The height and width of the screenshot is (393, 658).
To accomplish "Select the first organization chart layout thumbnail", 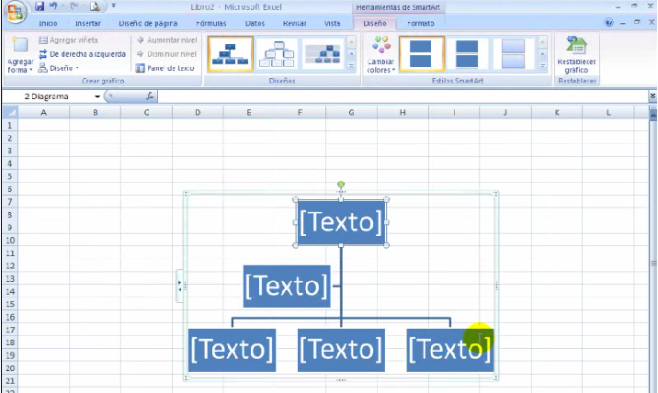I will pos(229,54).
